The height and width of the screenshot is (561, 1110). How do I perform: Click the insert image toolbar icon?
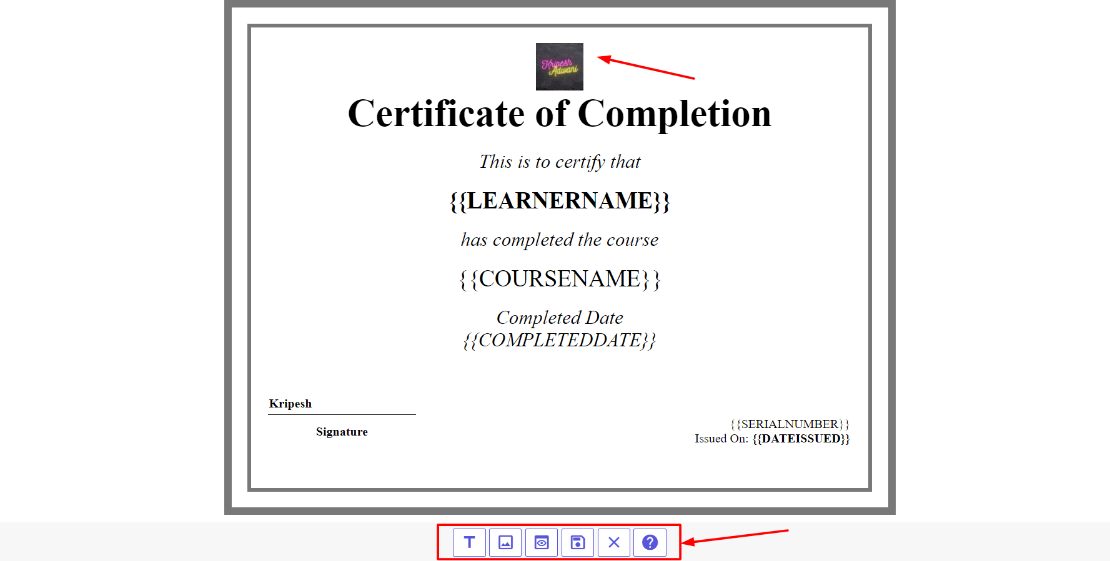point(505,542)
